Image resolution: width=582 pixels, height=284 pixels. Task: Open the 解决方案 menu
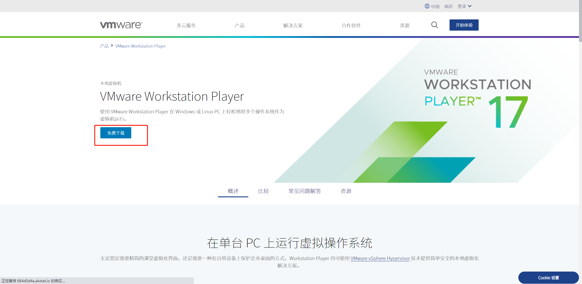click(x=293, y=25)
